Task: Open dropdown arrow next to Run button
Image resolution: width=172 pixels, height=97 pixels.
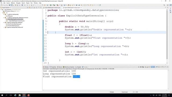Action: point(52,5)
